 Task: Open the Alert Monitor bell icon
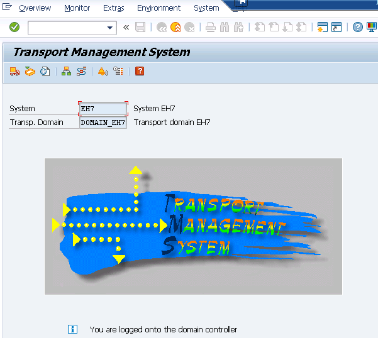pos(103,72)
